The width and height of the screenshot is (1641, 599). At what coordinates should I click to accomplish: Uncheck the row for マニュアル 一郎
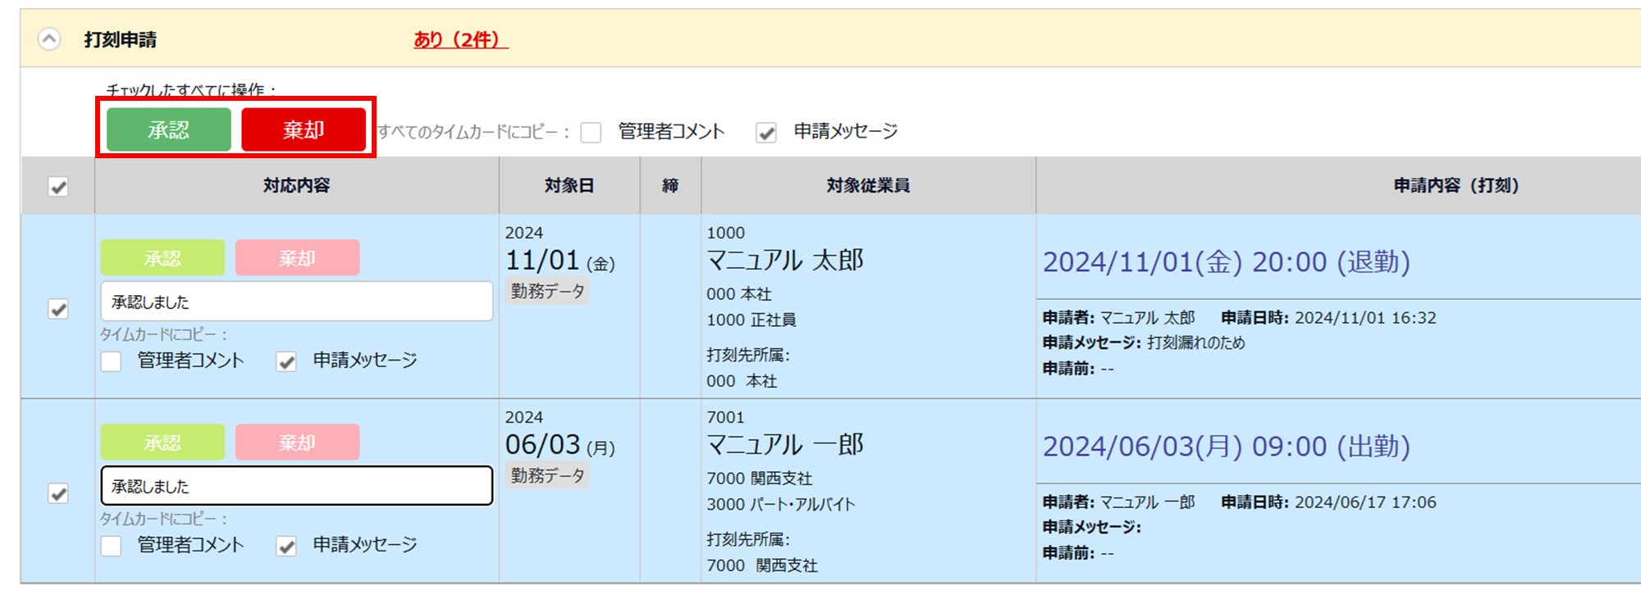[x=58, y=493]
